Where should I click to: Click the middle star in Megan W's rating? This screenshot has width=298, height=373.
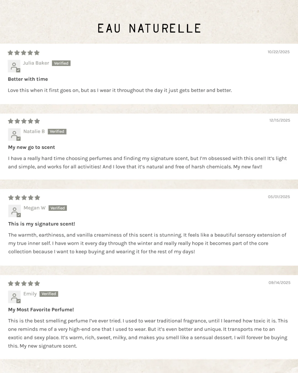(24, 198)
